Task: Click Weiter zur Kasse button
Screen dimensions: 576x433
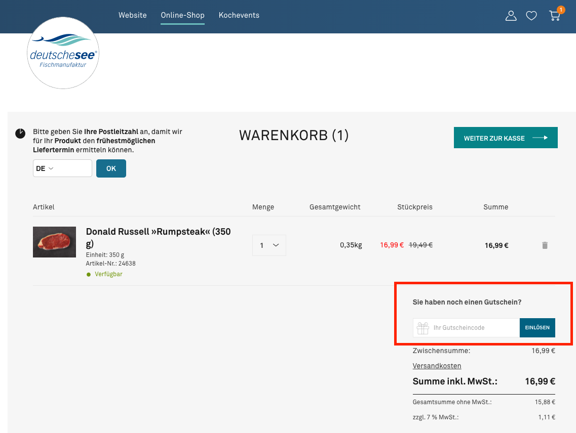Action: tap(506, 138)
